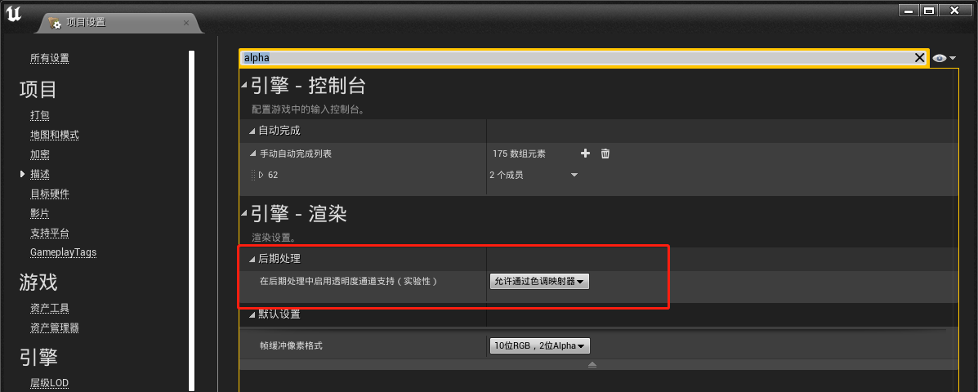
Task: Click the Unreal Engine logo icon
Action: pyautogui.click(x=15, y=15)
